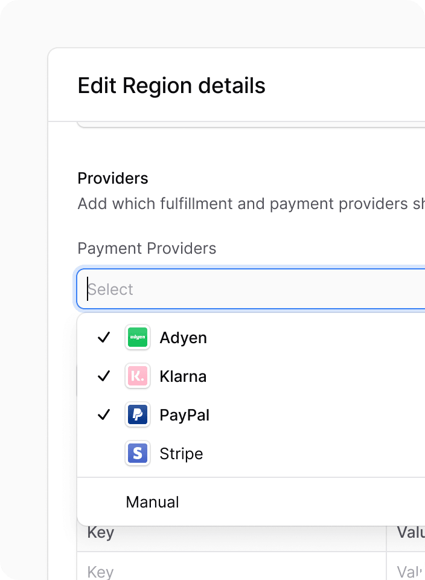Uncheck the checkmark beside Klarna
This screenshot has width=425, height=580.
coord(104,376)
